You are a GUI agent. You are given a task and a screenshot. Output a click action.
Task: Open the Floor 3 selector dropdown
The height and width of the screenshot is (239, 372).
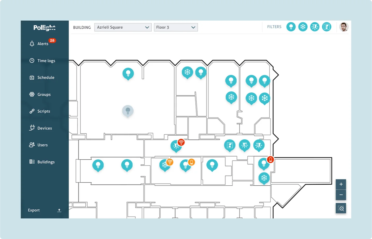click(176, 27)
